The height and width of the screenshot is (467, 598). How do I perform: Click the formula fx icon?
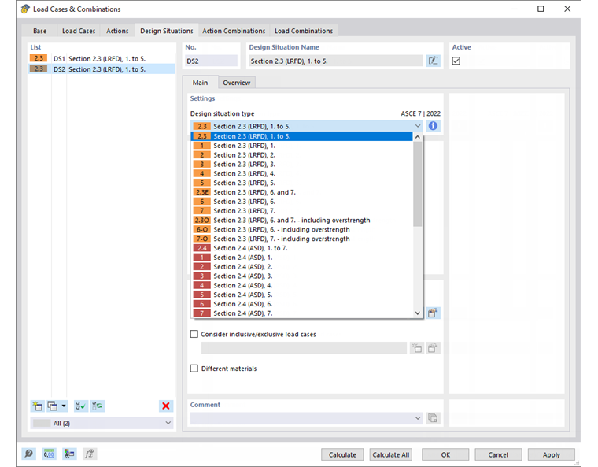[x=90, y=454]
